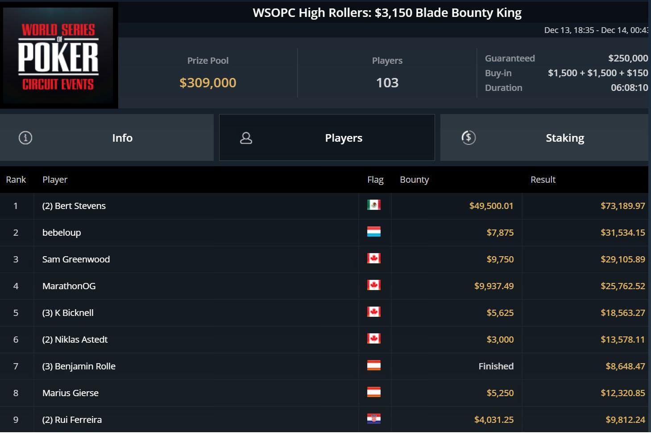Click Austria flag in Marius Gierse's row

(x=373, y=392)
